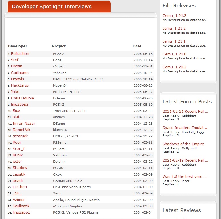
Task: Select the blueMSX project cell
Action: (x=91, y=130)
